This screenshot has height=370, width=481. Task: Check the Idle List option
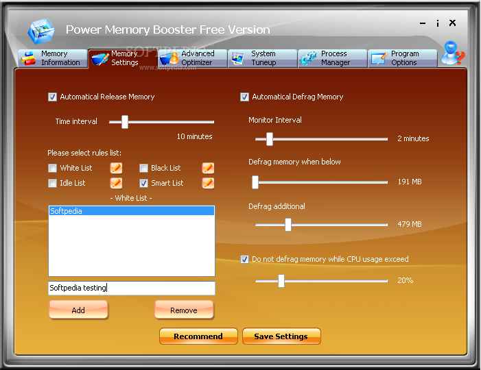coord(52,183)
